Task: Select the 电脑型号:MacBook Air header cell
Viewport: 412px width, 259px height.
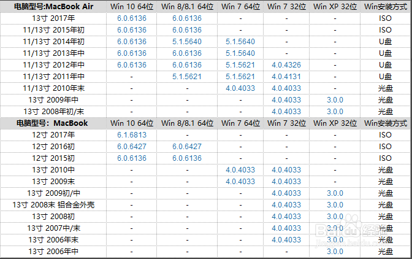Action: pyautogui.click(x=53, y=7)
